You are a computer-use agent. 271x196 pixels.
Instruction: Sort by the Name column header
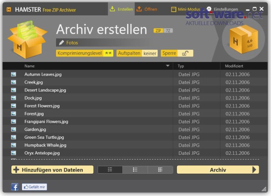click(x=29, y=66)
